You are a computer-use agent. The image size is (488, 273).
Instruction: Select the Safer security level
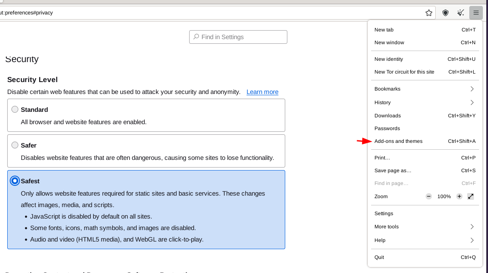(x=15, y=145)
